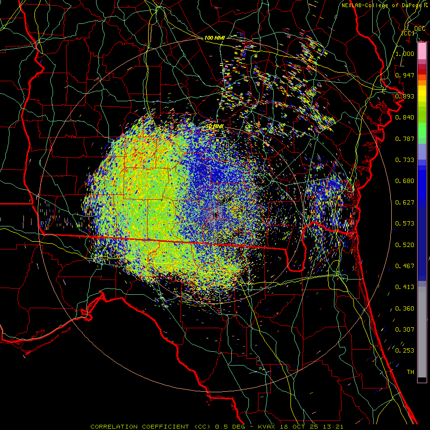
Task: Click the TH threshold legend label
Action: tap(410, 372)
